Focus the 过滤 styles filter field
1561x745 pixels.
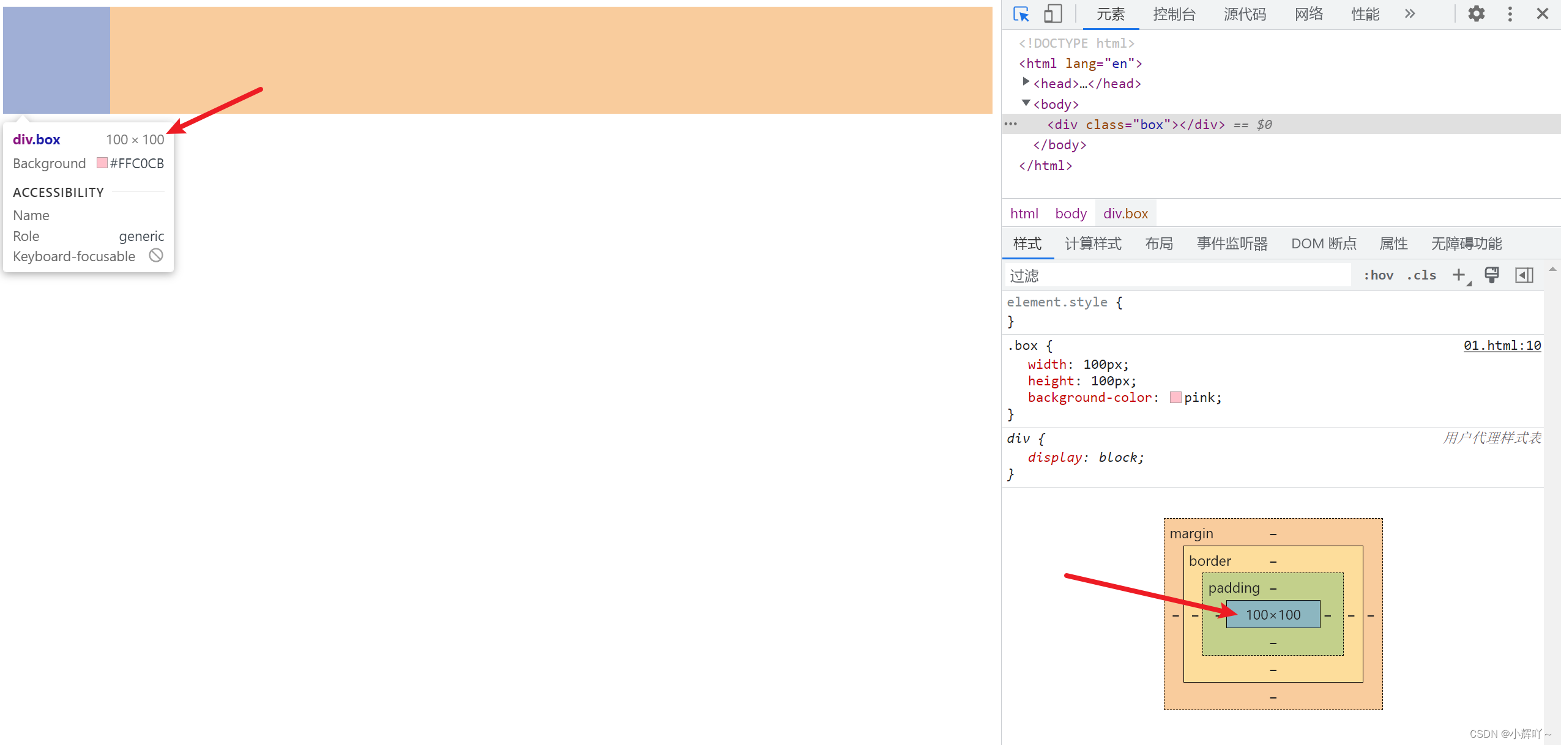[1178, 275]
